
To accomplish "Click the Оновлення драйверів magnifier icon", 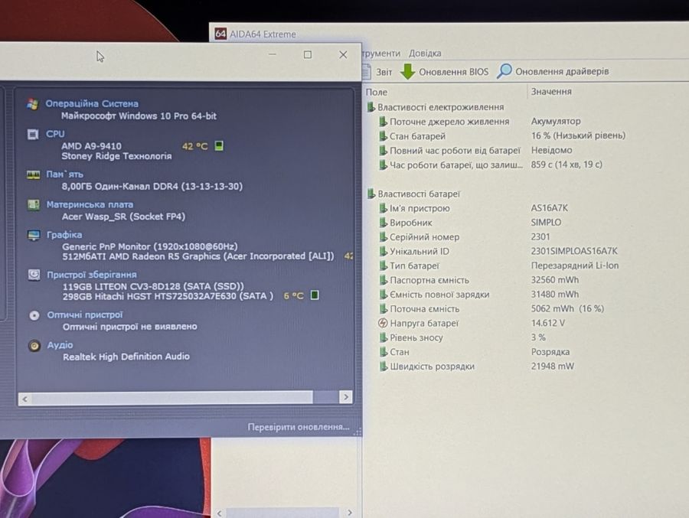I will [504, 70].
